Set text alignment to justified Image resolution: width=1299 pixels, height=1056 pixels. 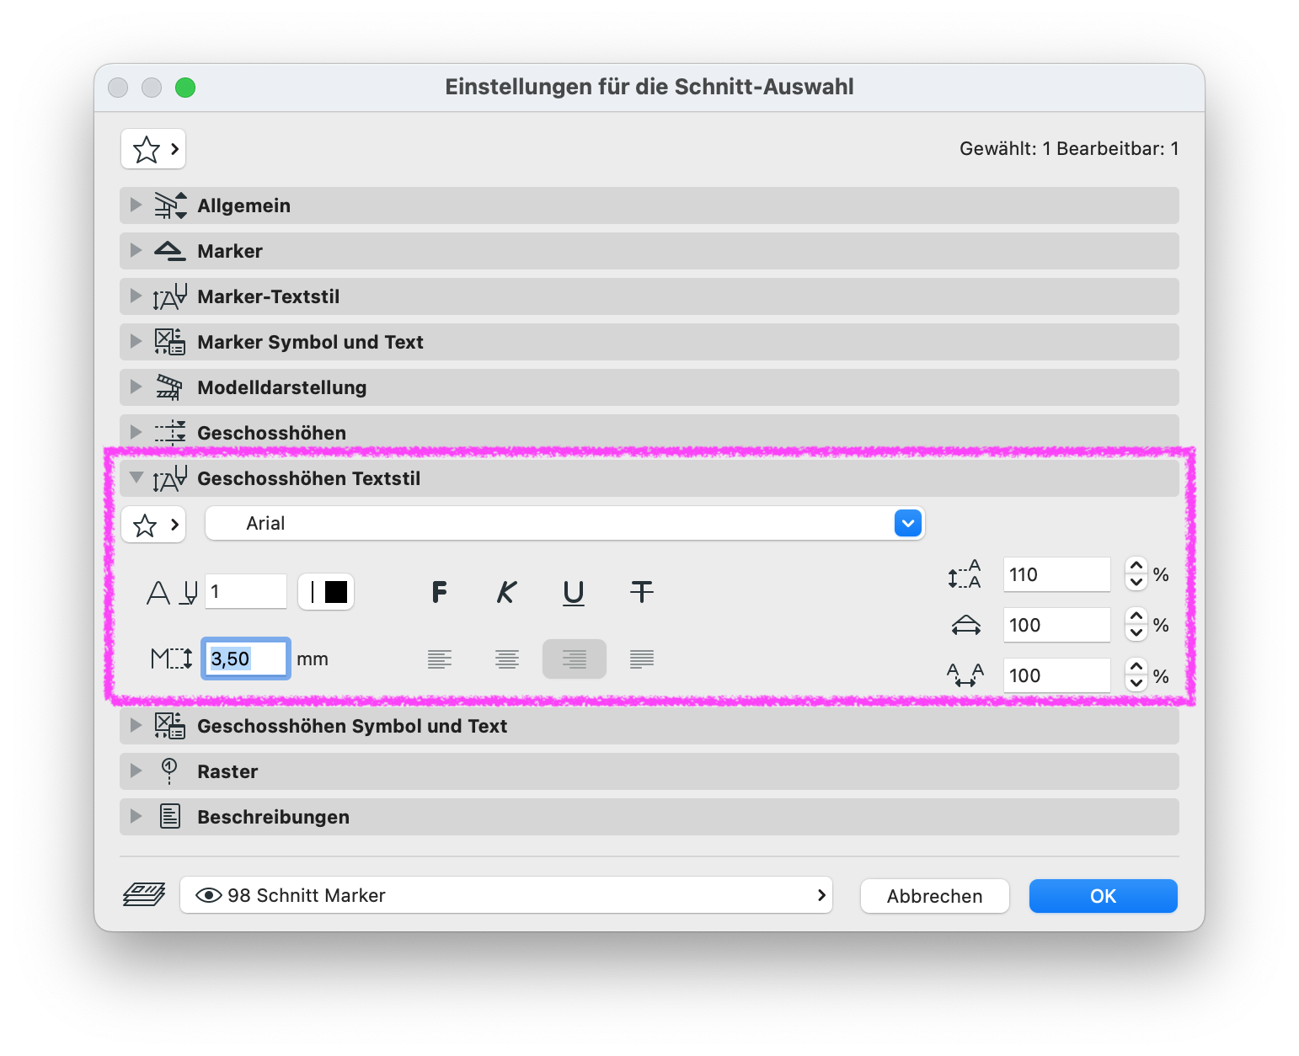click(x=642, y=659)
